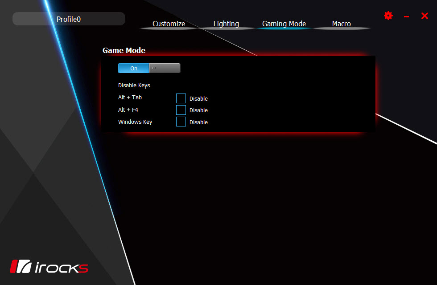Check Disable box for Windows Key
The width and height of the screenshot is (437, 285).
(x=181, y=122)
